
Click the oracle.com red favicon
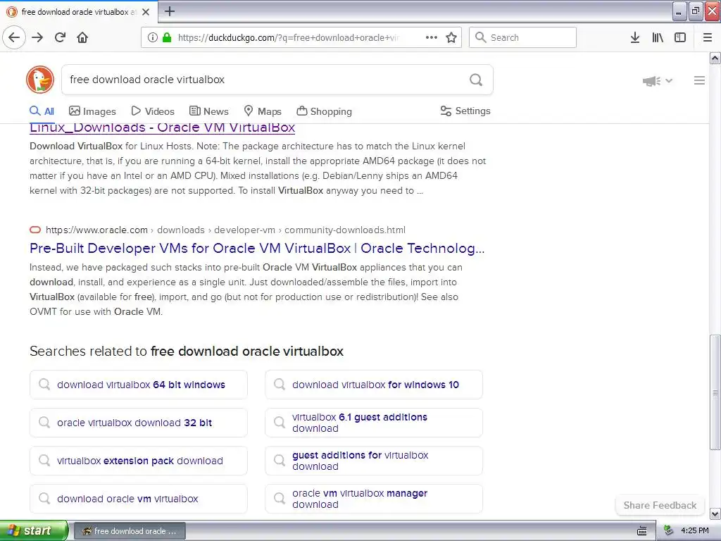coord(35,230)
